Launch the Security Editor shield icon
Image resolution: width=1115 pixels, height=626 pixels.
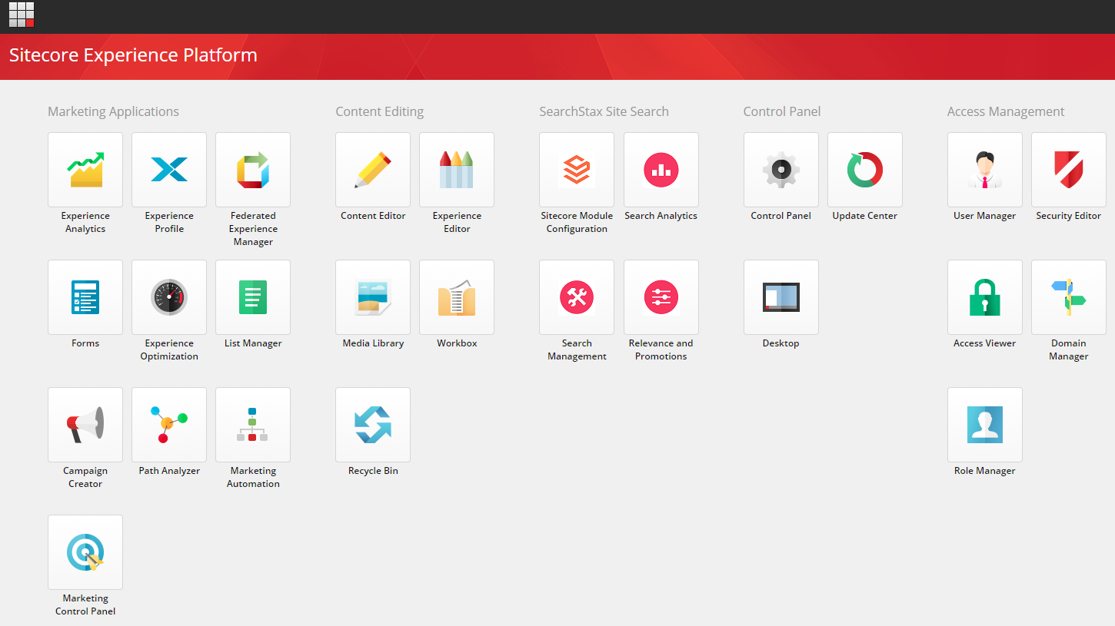(1068, 169)
